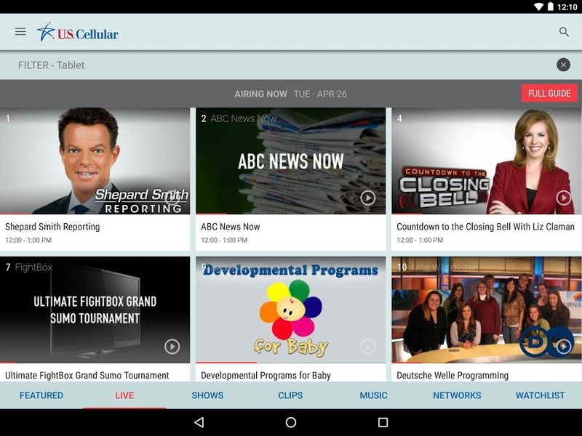This screenshot has width=582, height=436.
Task: Clear the Tablet filter with the X icon
Action: 563,65
